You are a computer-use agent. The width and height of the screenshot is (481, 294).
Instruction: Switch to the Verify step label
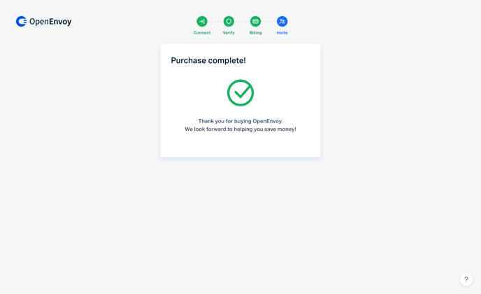(x=229, y=33)
